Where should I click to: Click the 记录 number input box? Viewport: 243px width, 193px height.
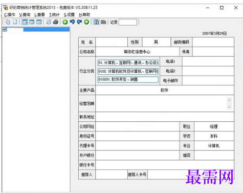128,22
